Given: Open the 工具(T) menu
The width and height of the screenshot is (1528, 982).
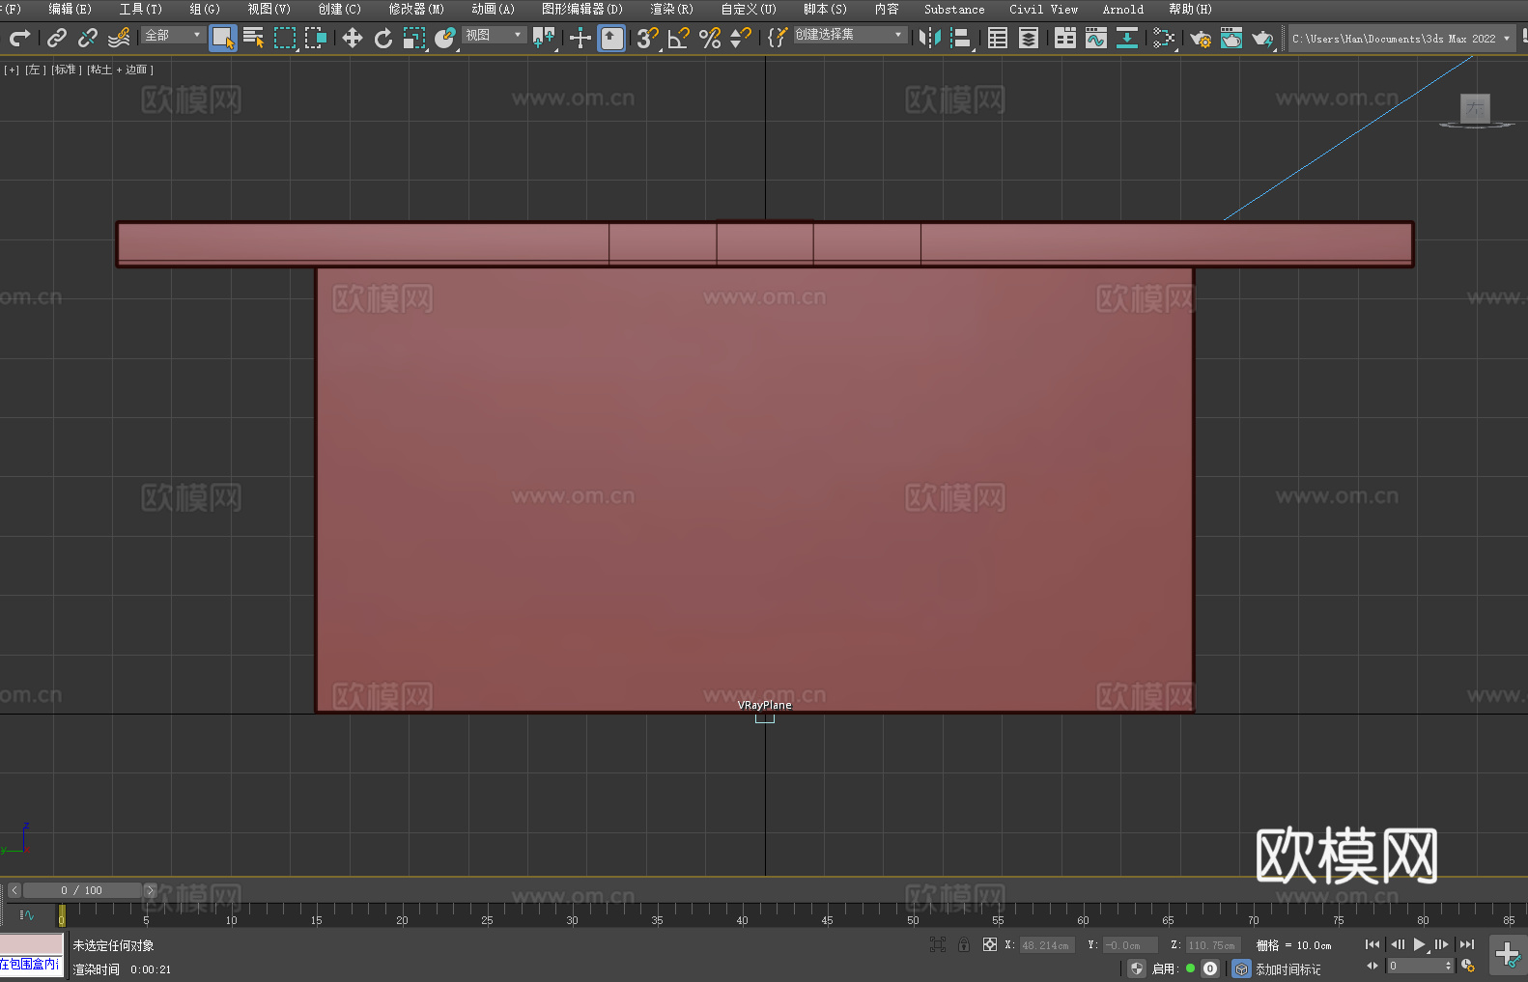Looking at the screenshot, I should [141, 9].
